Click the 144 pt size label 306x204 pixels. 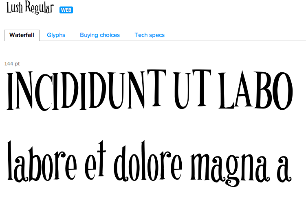point(12,64)
